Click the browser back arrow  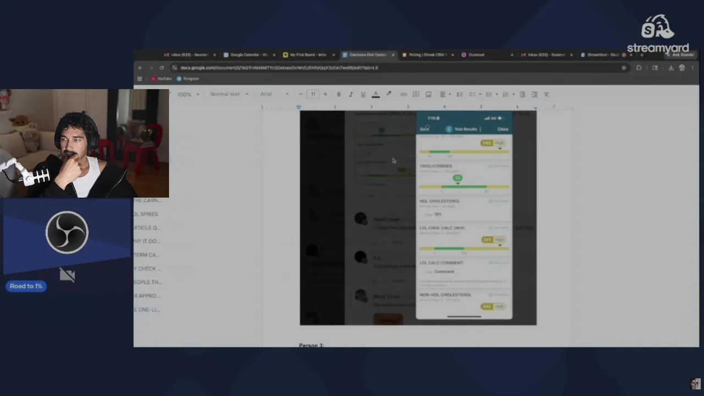tap(140, 68)
